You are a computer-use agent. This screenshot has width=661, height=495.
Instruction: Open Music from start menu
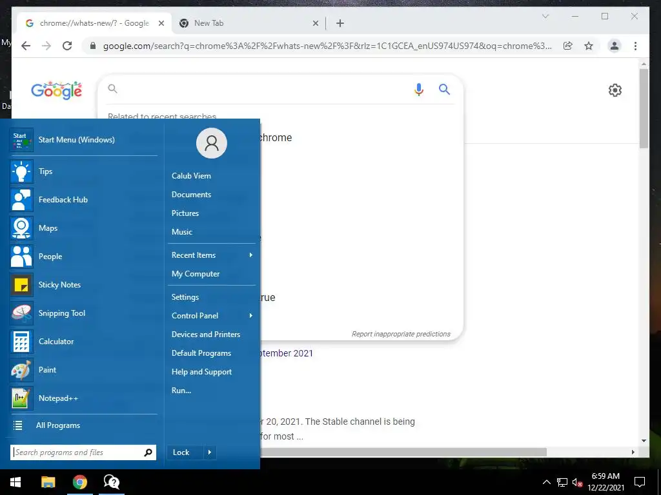click(x=181, y=232)
